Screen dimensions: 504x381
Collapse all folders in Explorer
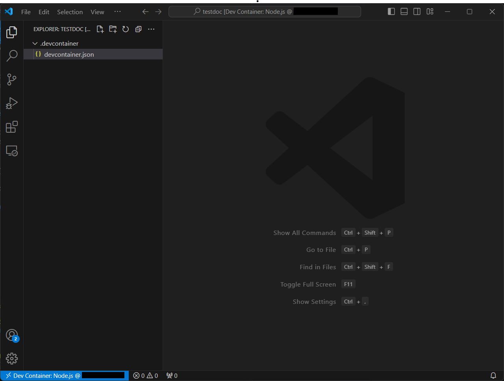pyautogui.click(x=138, y=29)
